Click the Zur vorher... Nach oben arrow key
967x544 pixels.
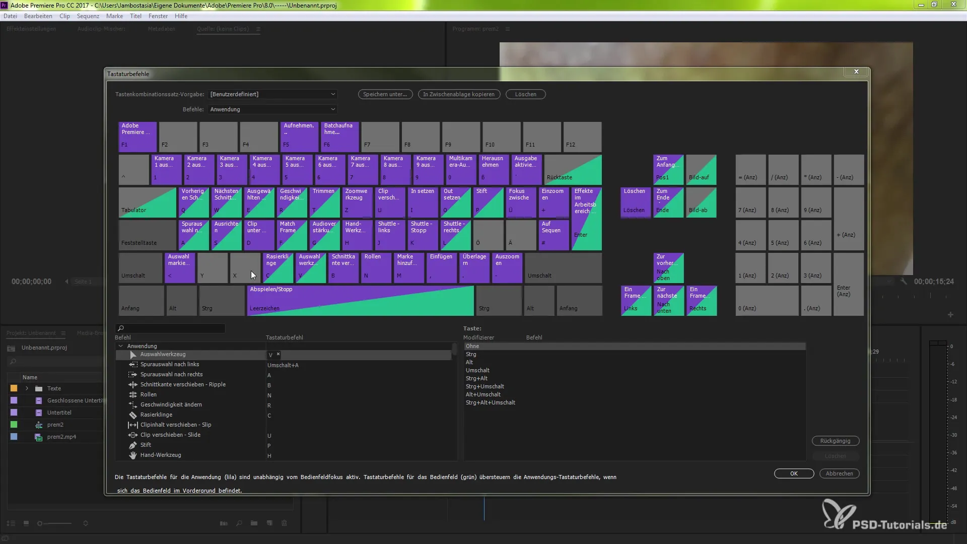click(x=668, y=267)
